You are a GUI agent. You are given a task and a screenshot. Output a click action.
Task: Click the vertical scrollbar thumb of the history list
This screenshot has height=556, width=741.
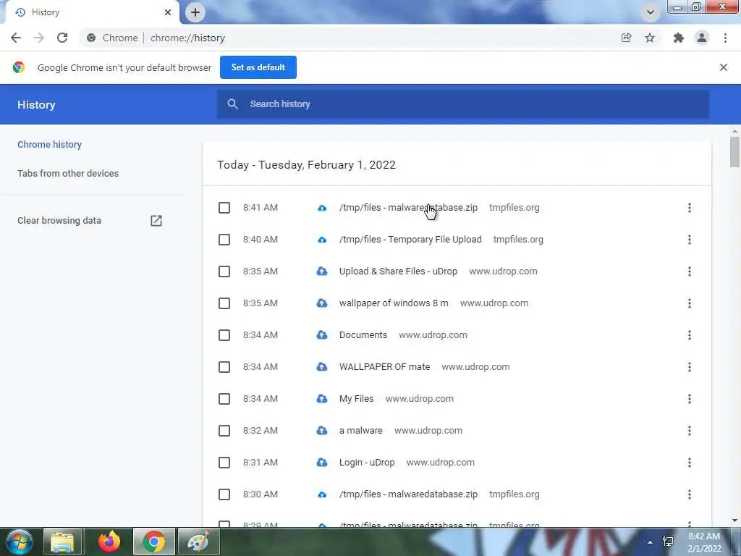(x=734, y=151)
